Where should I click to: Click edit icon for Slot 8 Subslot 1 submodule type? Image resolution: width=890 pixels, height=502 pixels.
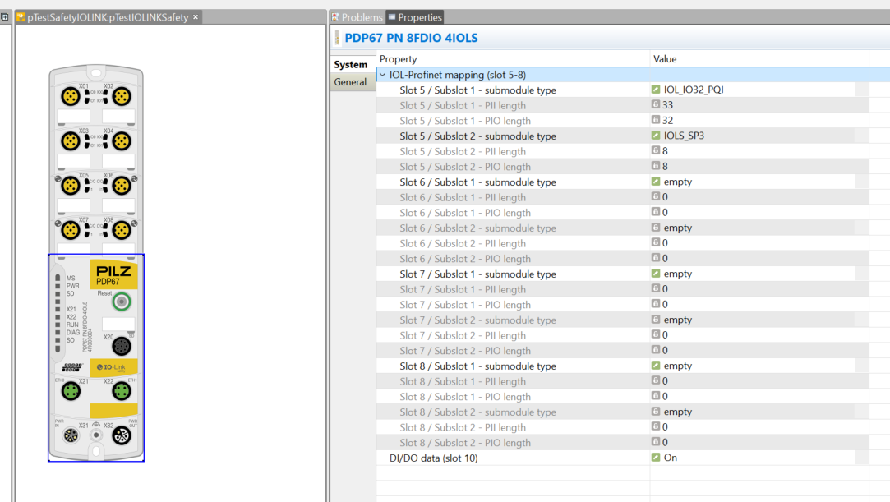click(x=656, y=366)
